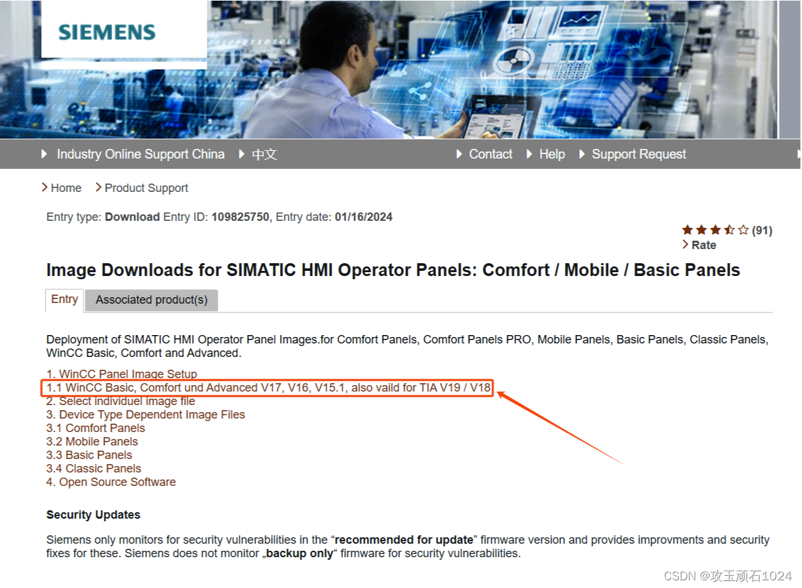
Task: Click the 'Security Updates' heading
Action: tap(93, 515)
